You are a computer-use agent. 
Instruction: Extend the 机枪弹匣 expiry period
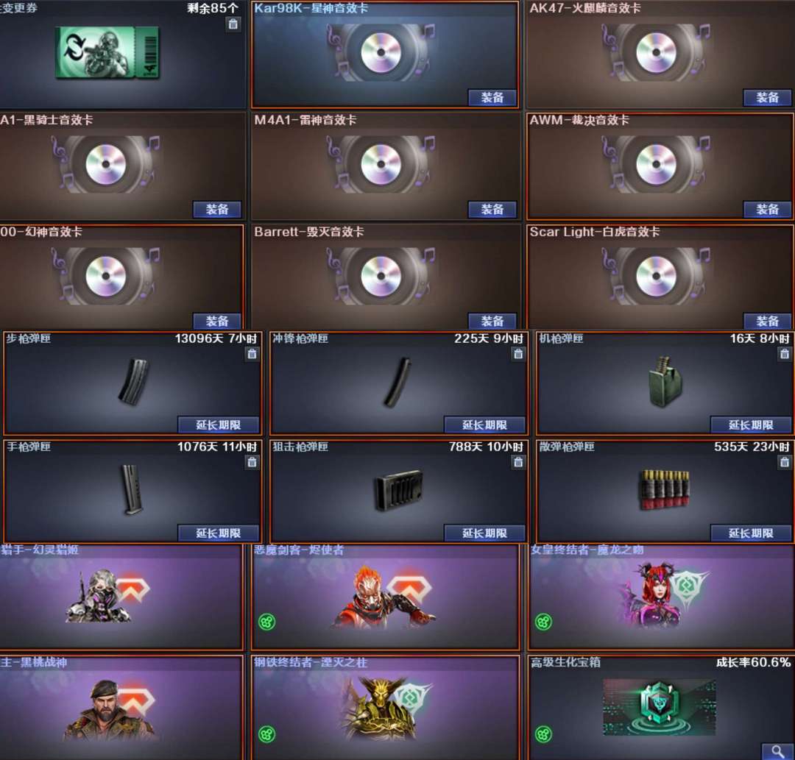pos(751,425)
